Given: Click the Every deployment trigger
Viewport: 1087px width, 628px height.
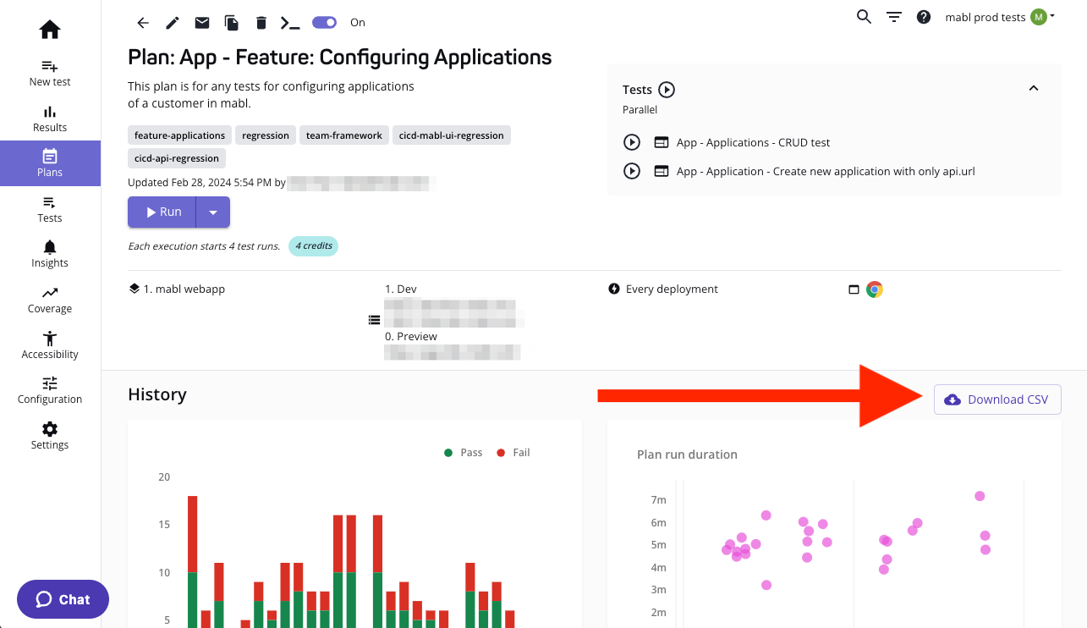Looking at the screenshot, I should point(672,289).
